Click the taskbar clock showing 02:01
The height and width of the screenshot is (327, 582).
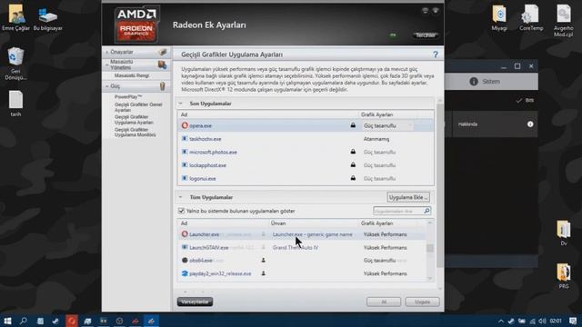tap(556, 321)
